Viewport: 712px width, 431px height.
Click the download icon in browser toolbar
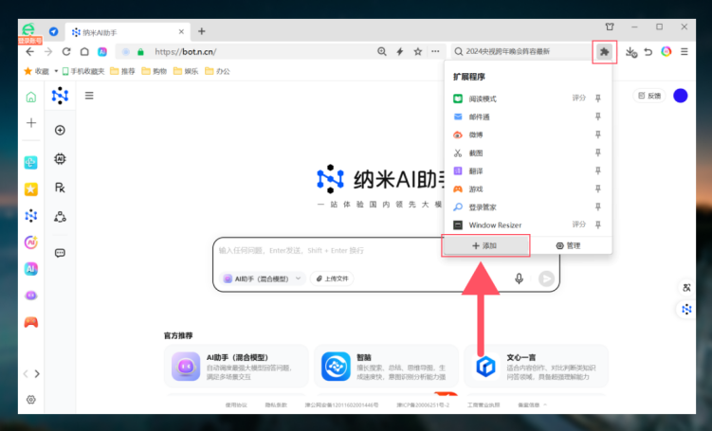[x=630, y=52]
